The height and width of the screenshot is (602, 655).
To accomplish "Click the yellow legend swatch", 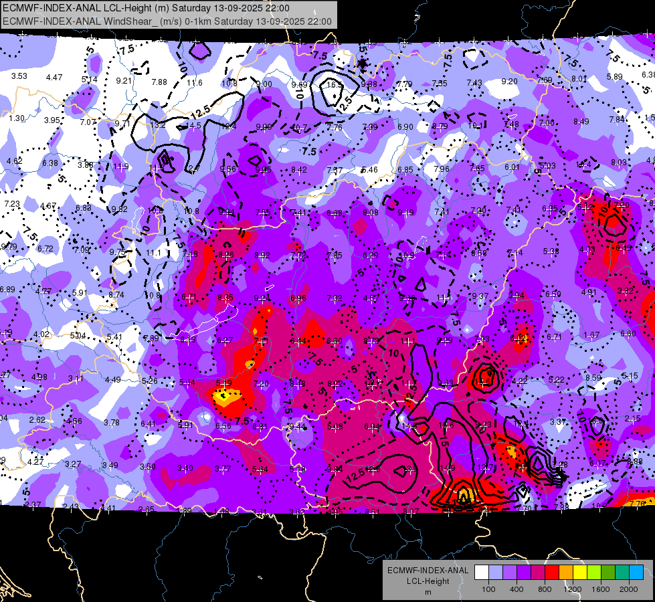I will (x=580, y=572).
